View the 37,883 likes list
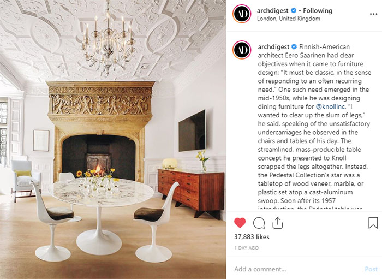 (252, 237)
